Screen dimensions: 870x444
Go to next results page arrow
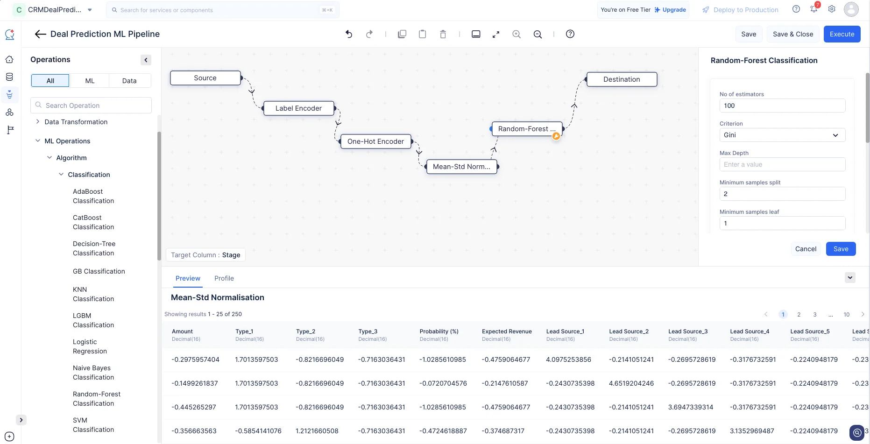863,314
